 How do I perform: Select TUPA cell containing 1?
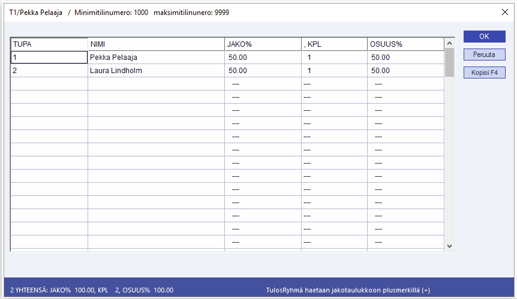point(49,58)
